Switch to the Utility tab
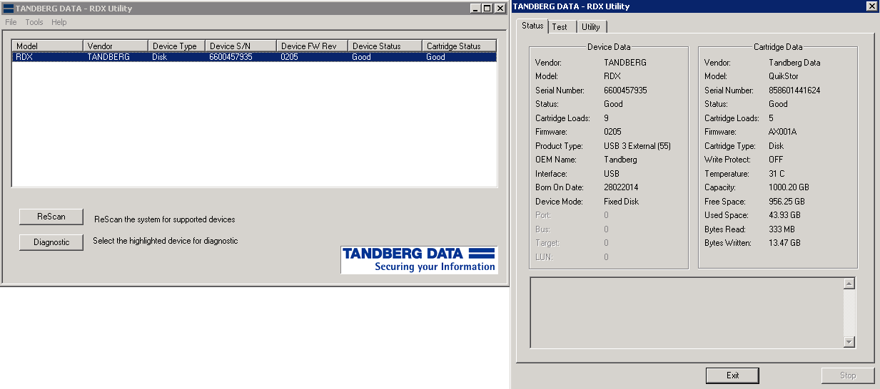Screen dimensions: 880x389 (590, 27)
